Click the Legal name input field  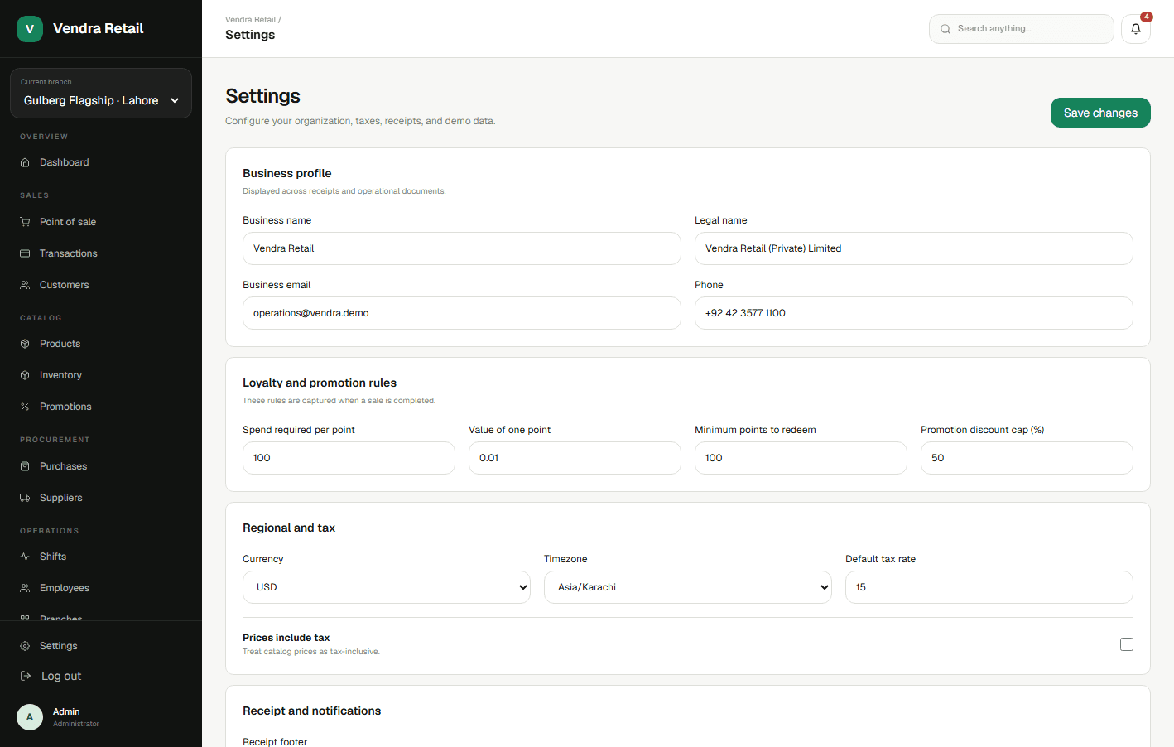pos(914,248)
